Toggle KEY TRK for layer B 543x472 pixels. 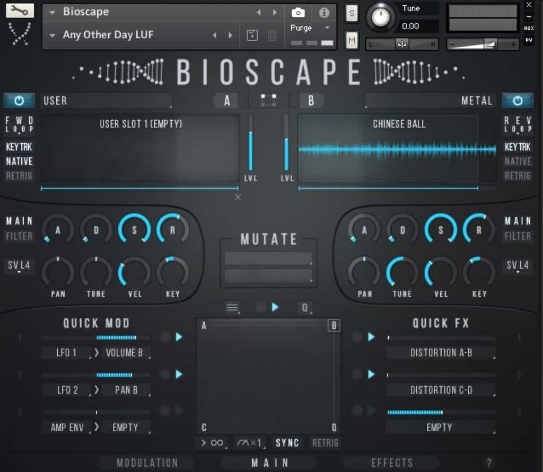518,147
